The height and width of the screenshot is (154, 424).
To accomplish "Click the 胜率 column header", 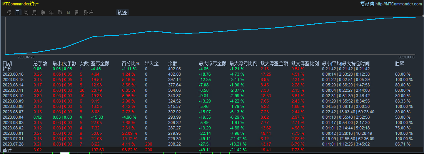I will [399, 63].
